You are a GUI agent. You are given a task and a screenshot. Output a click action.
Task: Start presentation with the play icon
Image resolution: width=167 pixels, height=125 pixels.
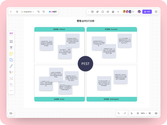click(92, 12)
